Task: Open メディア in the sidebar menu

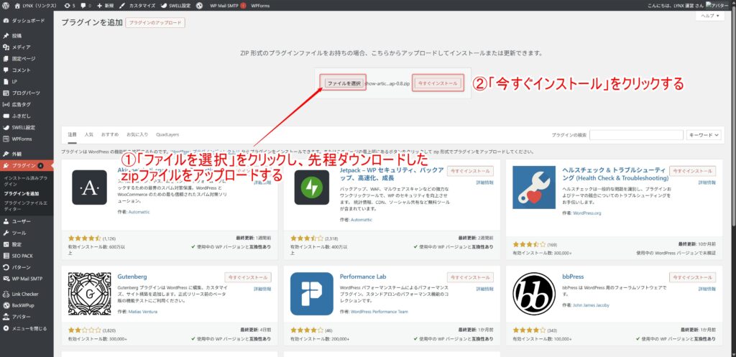Action: tap(21, 47)
